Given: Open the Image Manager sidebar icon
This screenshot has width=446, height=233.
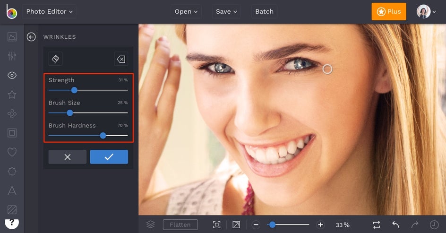Looking at the screenshot, I should (12, 37).
